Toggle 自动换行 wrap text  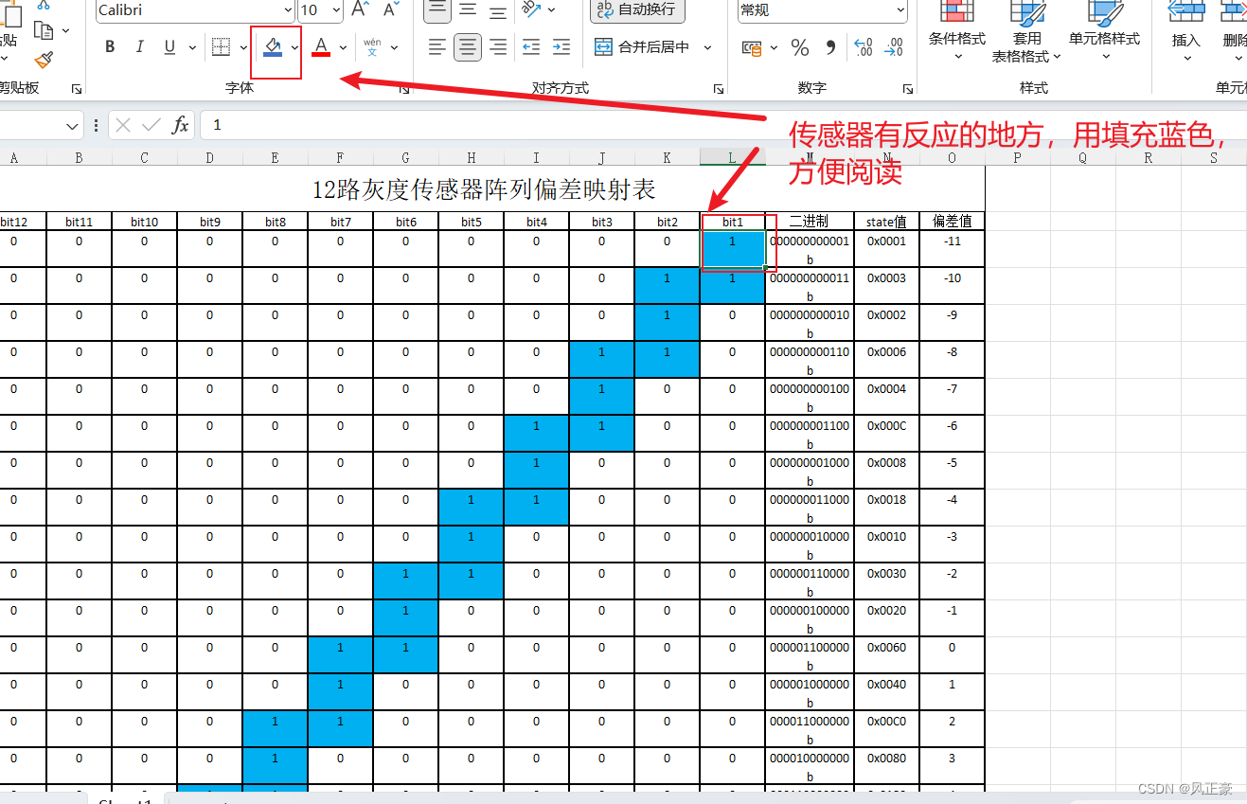tap(637, 9)
